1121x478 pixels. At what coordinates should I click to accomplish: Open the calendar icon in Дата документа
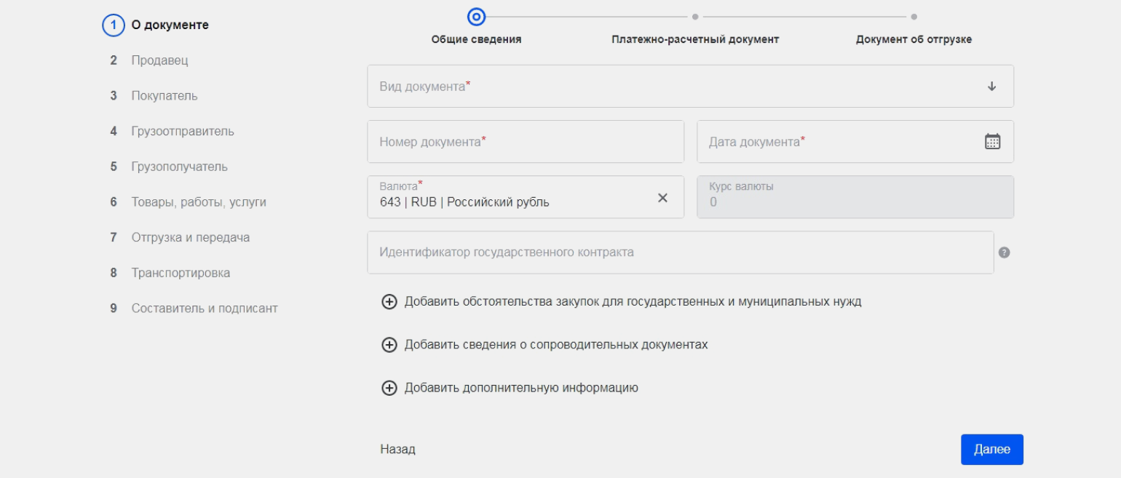tap(992, 142)
